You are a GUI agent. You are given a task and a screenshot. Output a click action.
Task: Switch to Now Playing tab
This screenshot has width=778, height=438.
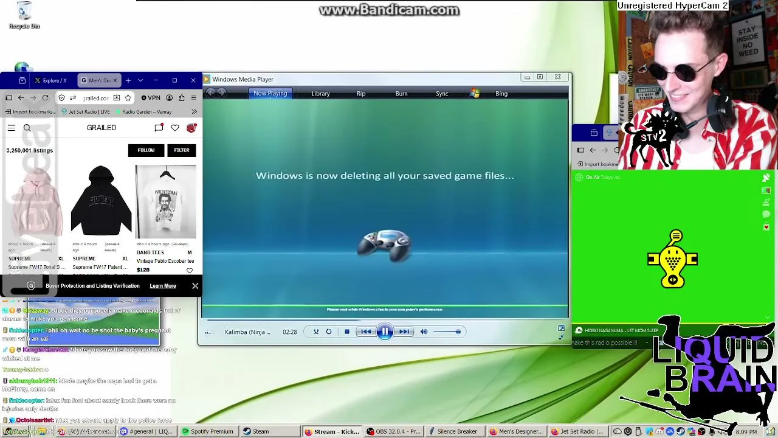coord(270,94)
